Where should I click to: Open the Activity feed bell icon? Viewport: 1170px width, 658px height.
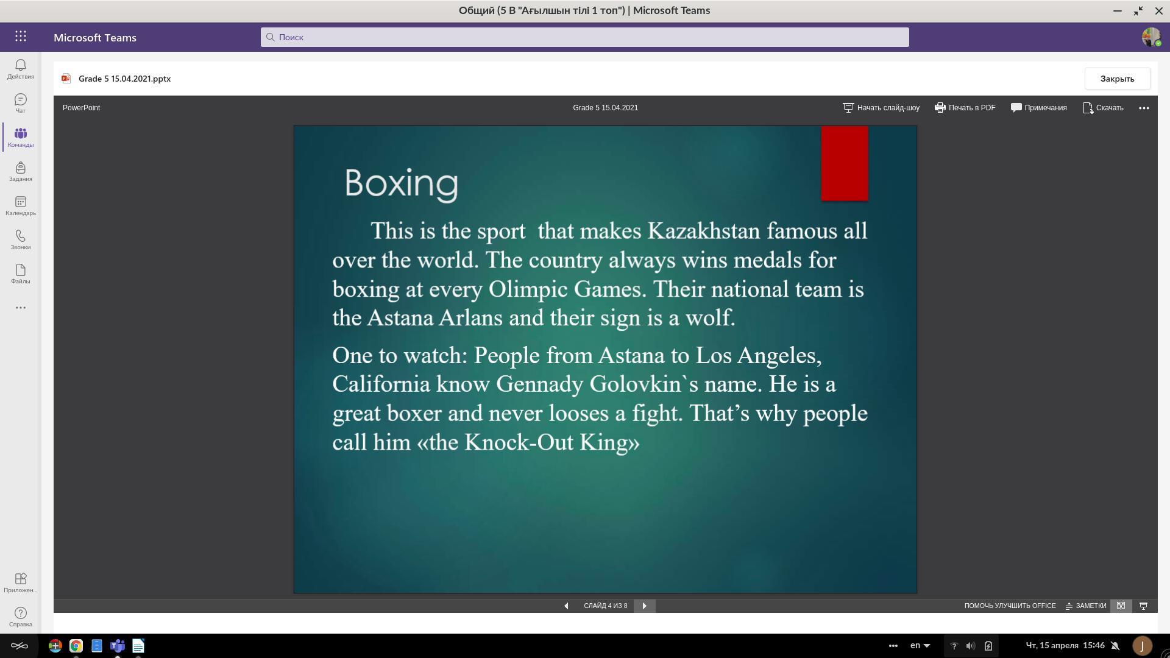coord(20,68)
